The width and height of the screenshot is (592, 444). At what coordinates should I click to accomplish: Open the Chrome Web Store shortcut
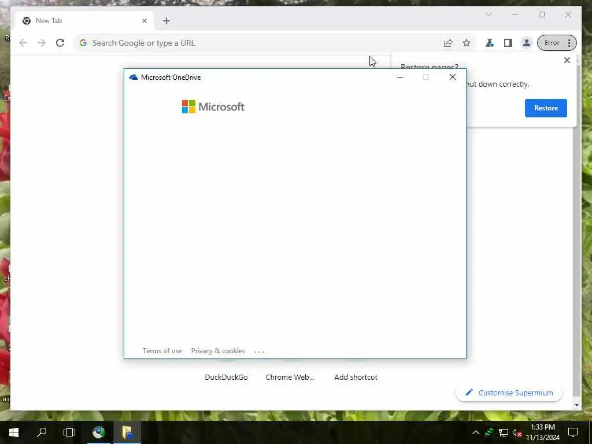click(x=290, y=377)
